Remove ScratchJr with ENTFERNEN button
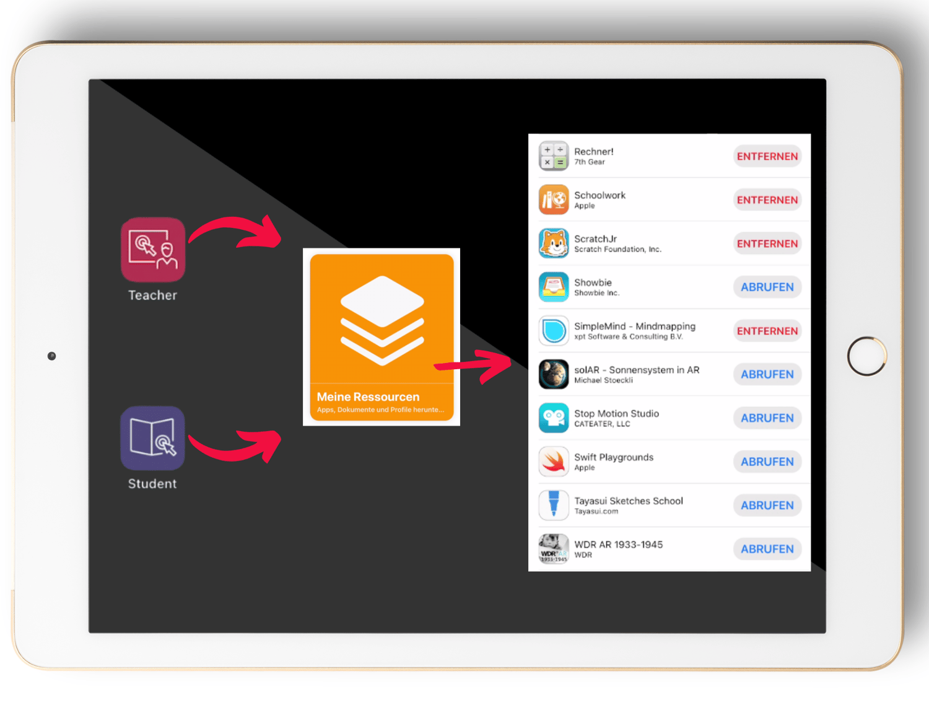929x705 pixels. tap(767, 243)
